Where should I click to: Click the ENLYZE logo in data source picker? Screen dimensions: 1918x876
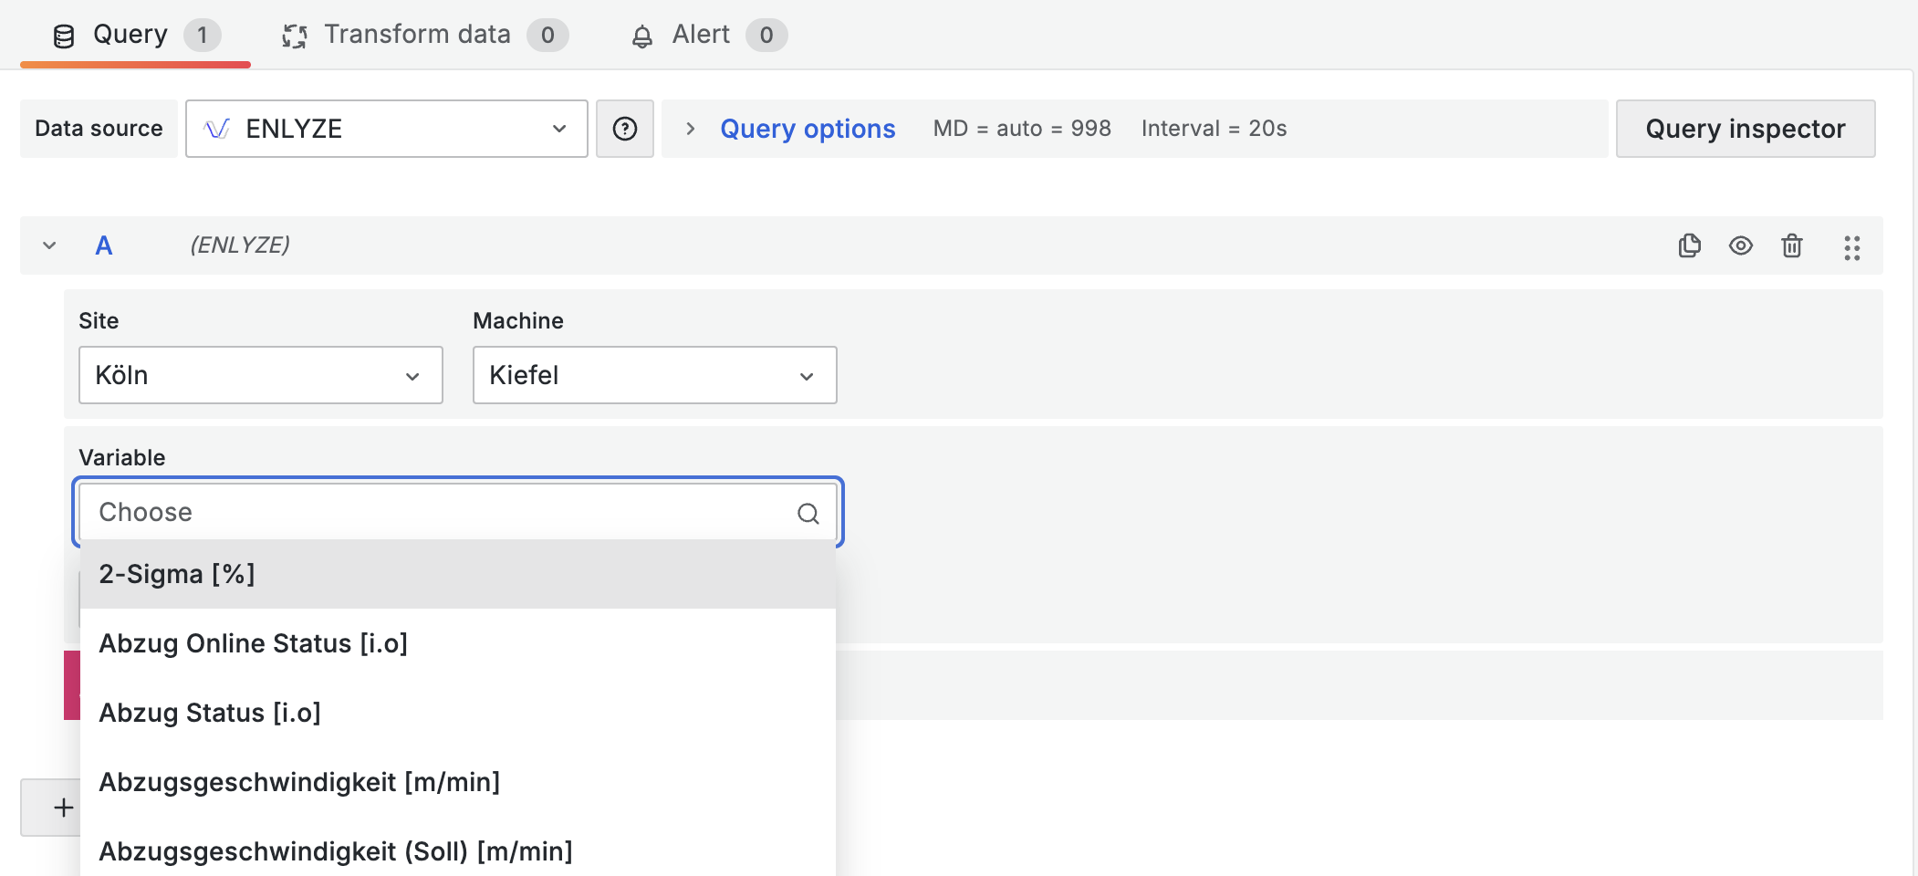(x=217, y=129)
